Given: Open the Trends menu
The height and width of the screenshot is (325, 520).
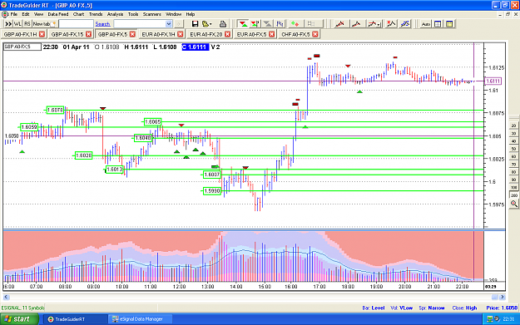Looking at the screenshot, I should [x=96, y=14].
